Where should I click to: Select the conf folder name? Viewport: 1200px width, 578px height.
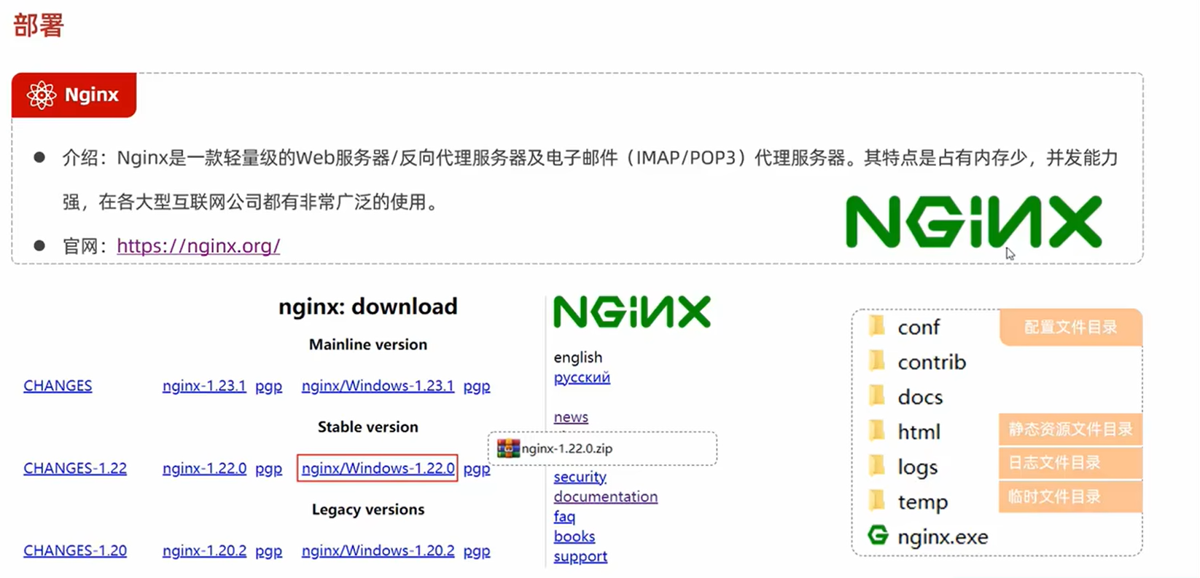coord(919,328)
